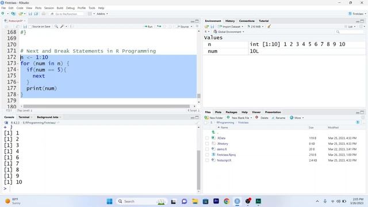Open the firstscript.R file link
The width and height of the screenshot is (368, 207).
tap(224, 160)
